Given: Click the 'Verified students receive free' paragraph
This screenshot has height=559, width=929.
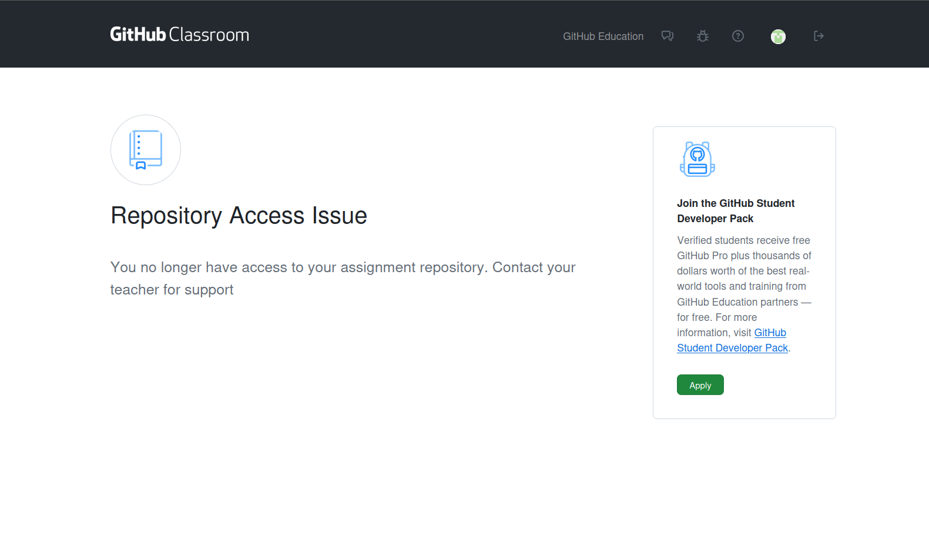Looking at the screenshot, I should tap(744, 294).
